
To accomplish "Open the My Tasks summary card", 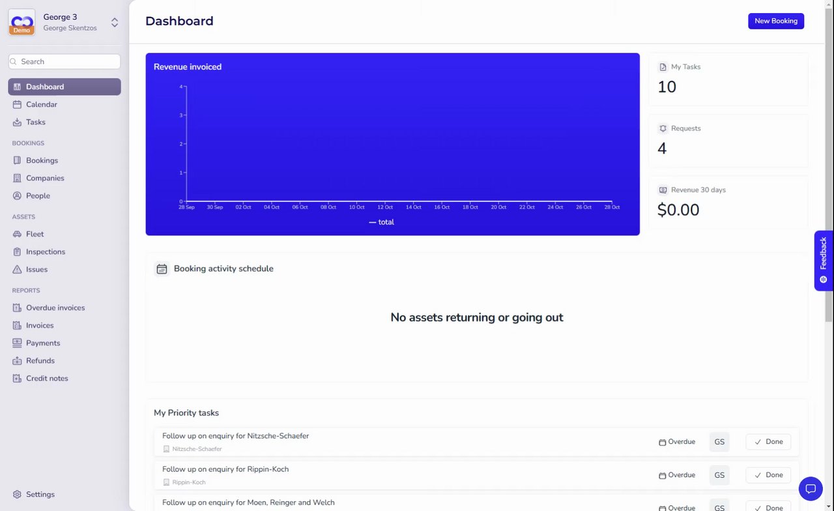I will click(x=728, y=80).
